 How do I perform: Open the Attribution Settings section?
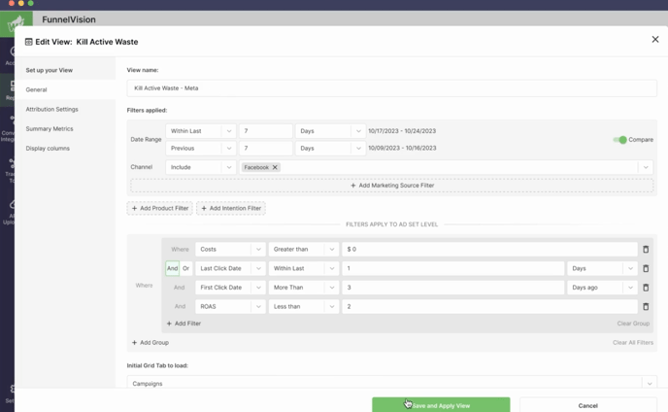[51, 110]
